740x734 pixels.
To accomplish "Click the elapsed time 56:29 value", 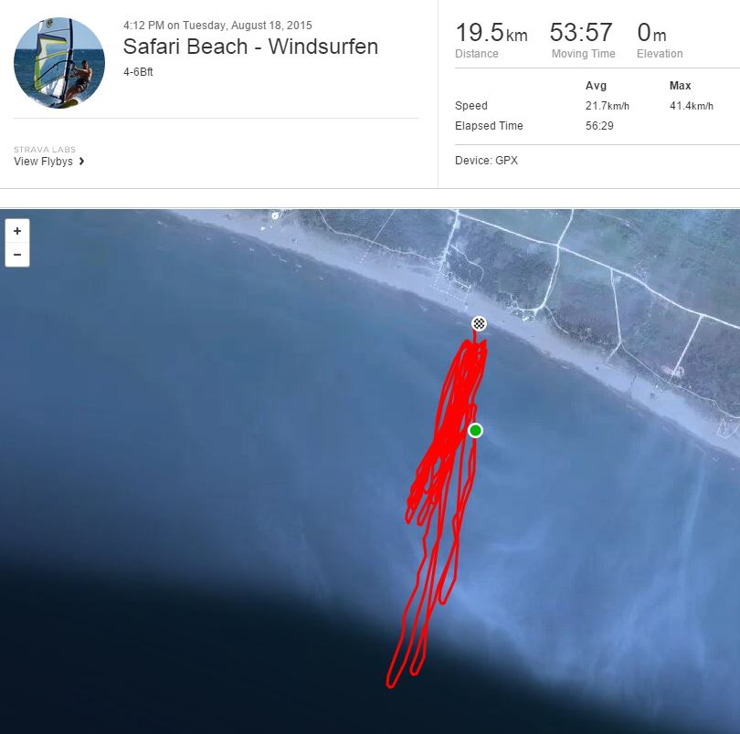I will [599, 126].
